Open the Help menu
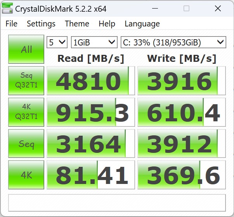234x217 pixels. [x=107, y=24]
